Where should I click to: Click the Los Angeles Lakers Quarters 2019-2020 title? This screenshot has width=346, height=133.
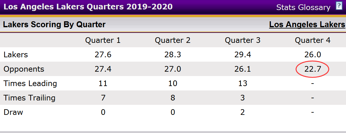(x=88, y=7)
